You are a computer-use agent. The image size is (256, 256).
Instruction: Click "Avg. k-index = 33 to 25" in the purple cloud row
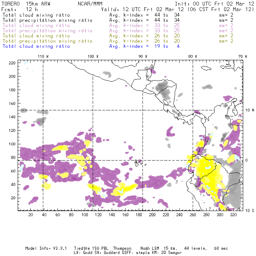click(145, 26)
